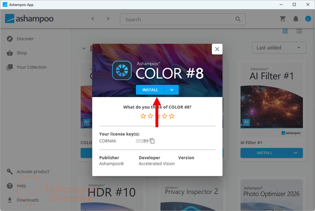Rate COLOR #8 two stars
This screenshot has width=315, height=211.
(150, 116)
